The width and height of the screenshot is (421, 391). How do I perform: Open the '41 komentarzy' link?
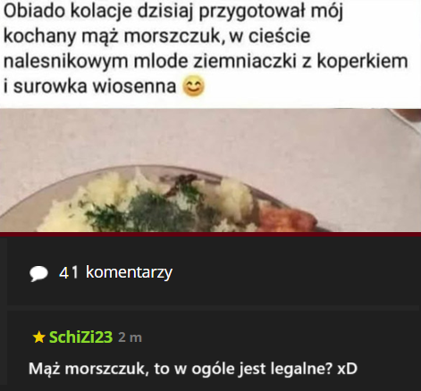(x=115, y=272)
